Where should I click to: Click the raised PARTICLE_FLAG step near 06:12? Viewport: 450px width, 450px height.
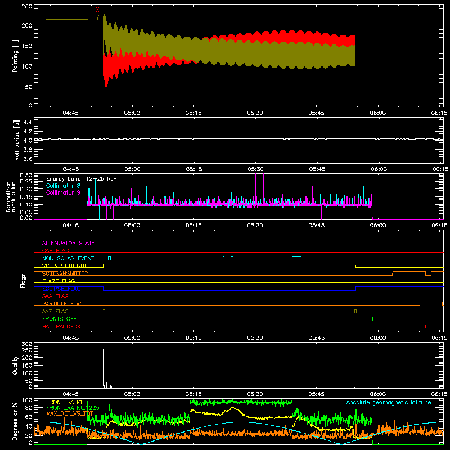(x=431, y=304)
